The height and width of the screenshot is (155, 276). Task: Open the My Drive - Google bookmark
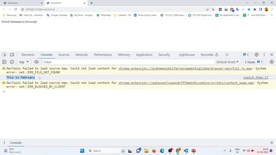(82, 15)
